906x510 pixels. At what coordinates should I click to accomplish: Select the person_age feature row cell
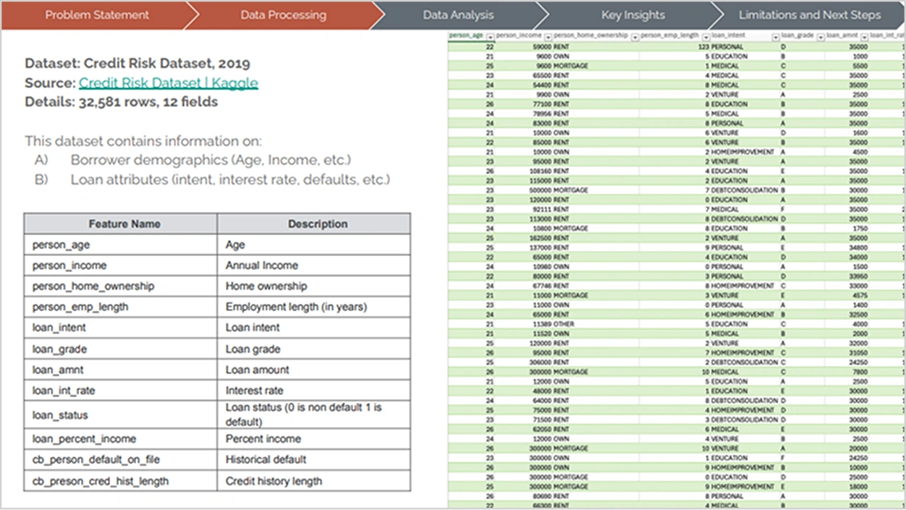tap(121, 245)
